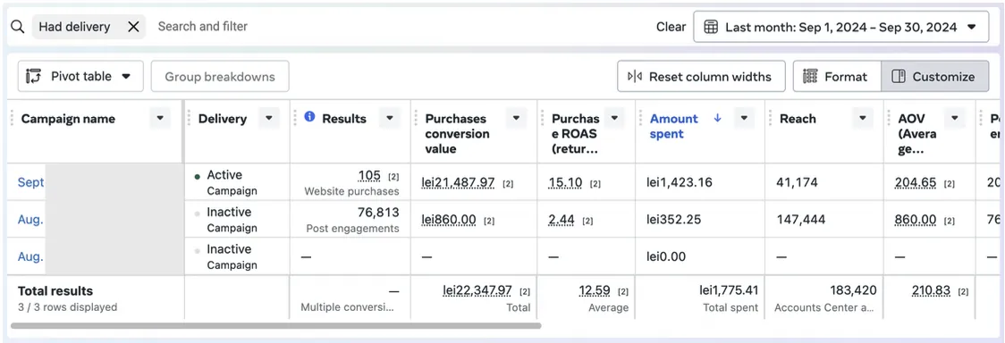Open Delivery column menu arrow

[x=269, y=119]
